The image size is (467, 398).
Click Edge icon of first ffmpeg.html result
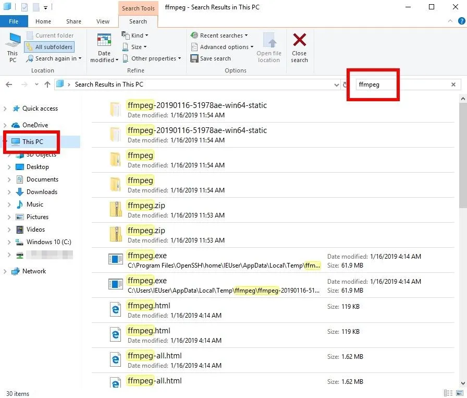(x=116, y=309)
